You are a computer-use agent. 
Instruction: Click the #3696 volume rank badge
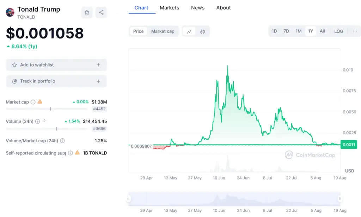click(99, 129)
